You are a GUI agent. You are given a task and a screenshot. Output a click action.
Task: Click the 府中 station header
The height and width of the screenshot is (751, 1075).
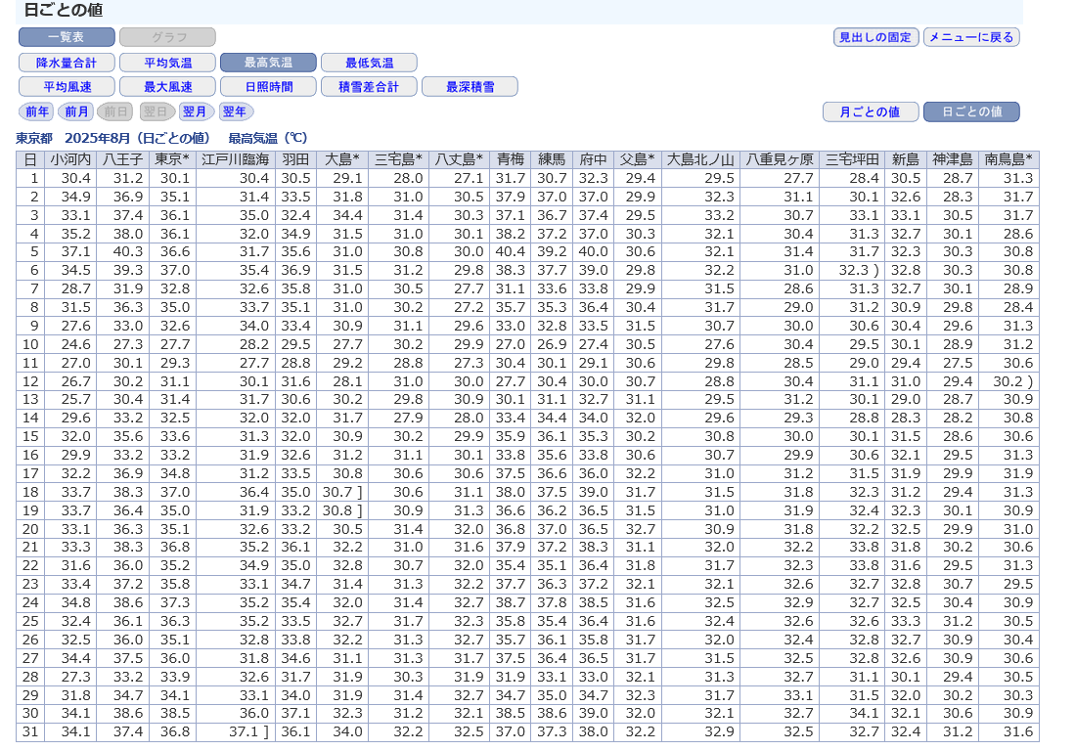(593, 159)
